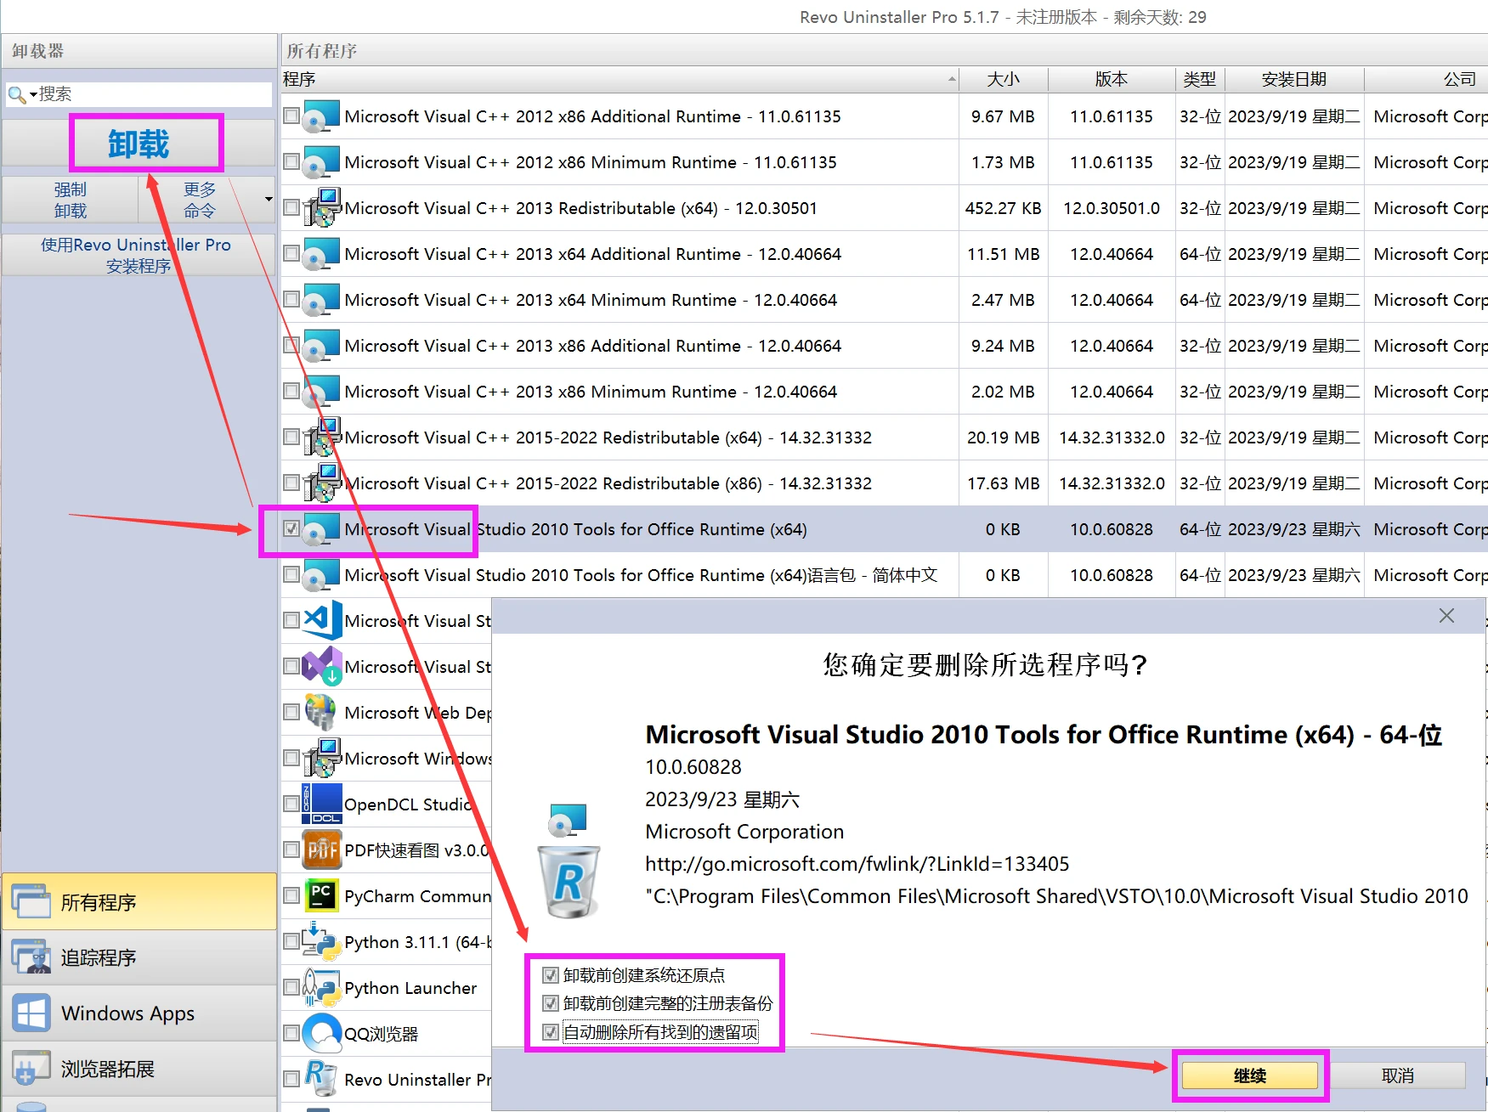Screen dimensions: 1488x1112
Task: Click the 452.27 KB size cell
Action: 1003,208
